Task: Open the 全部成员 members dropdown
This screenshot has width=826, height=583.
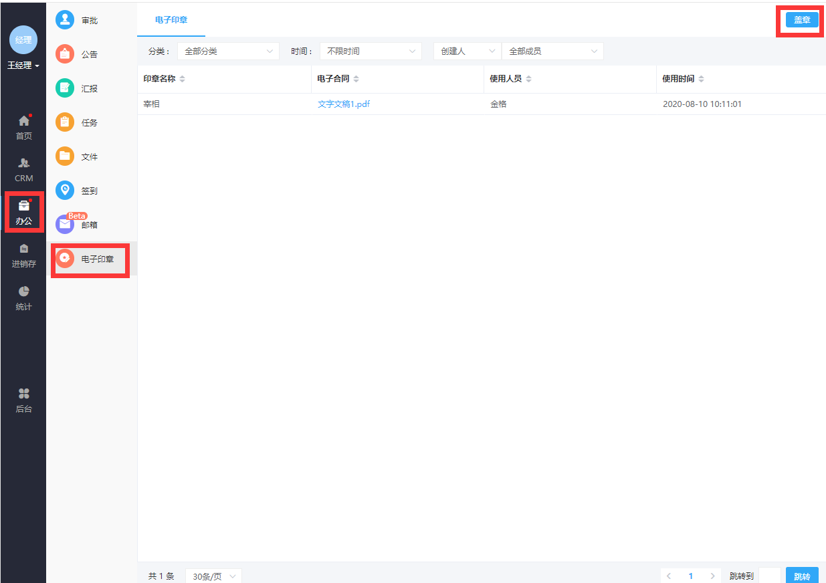Action: (x=552, y=51)
